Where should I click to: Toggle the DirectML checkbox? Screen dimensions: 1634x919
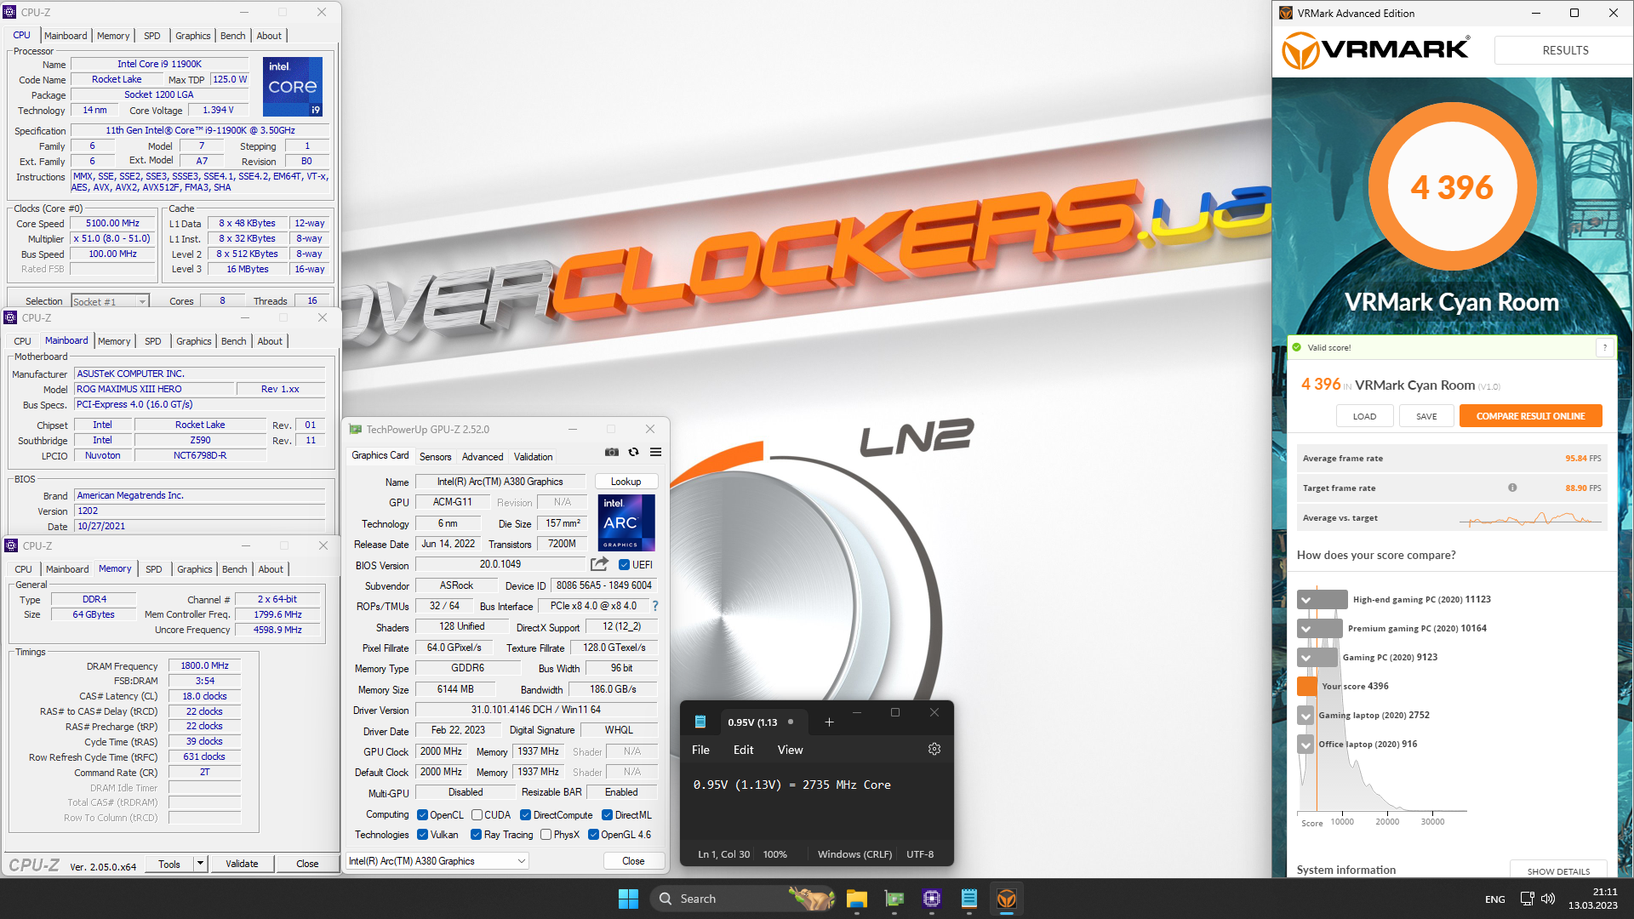point(607,815)
